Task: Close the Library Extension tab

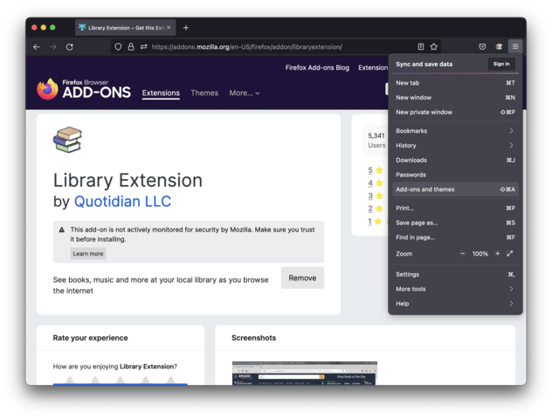Action: (x=169, y=27)
